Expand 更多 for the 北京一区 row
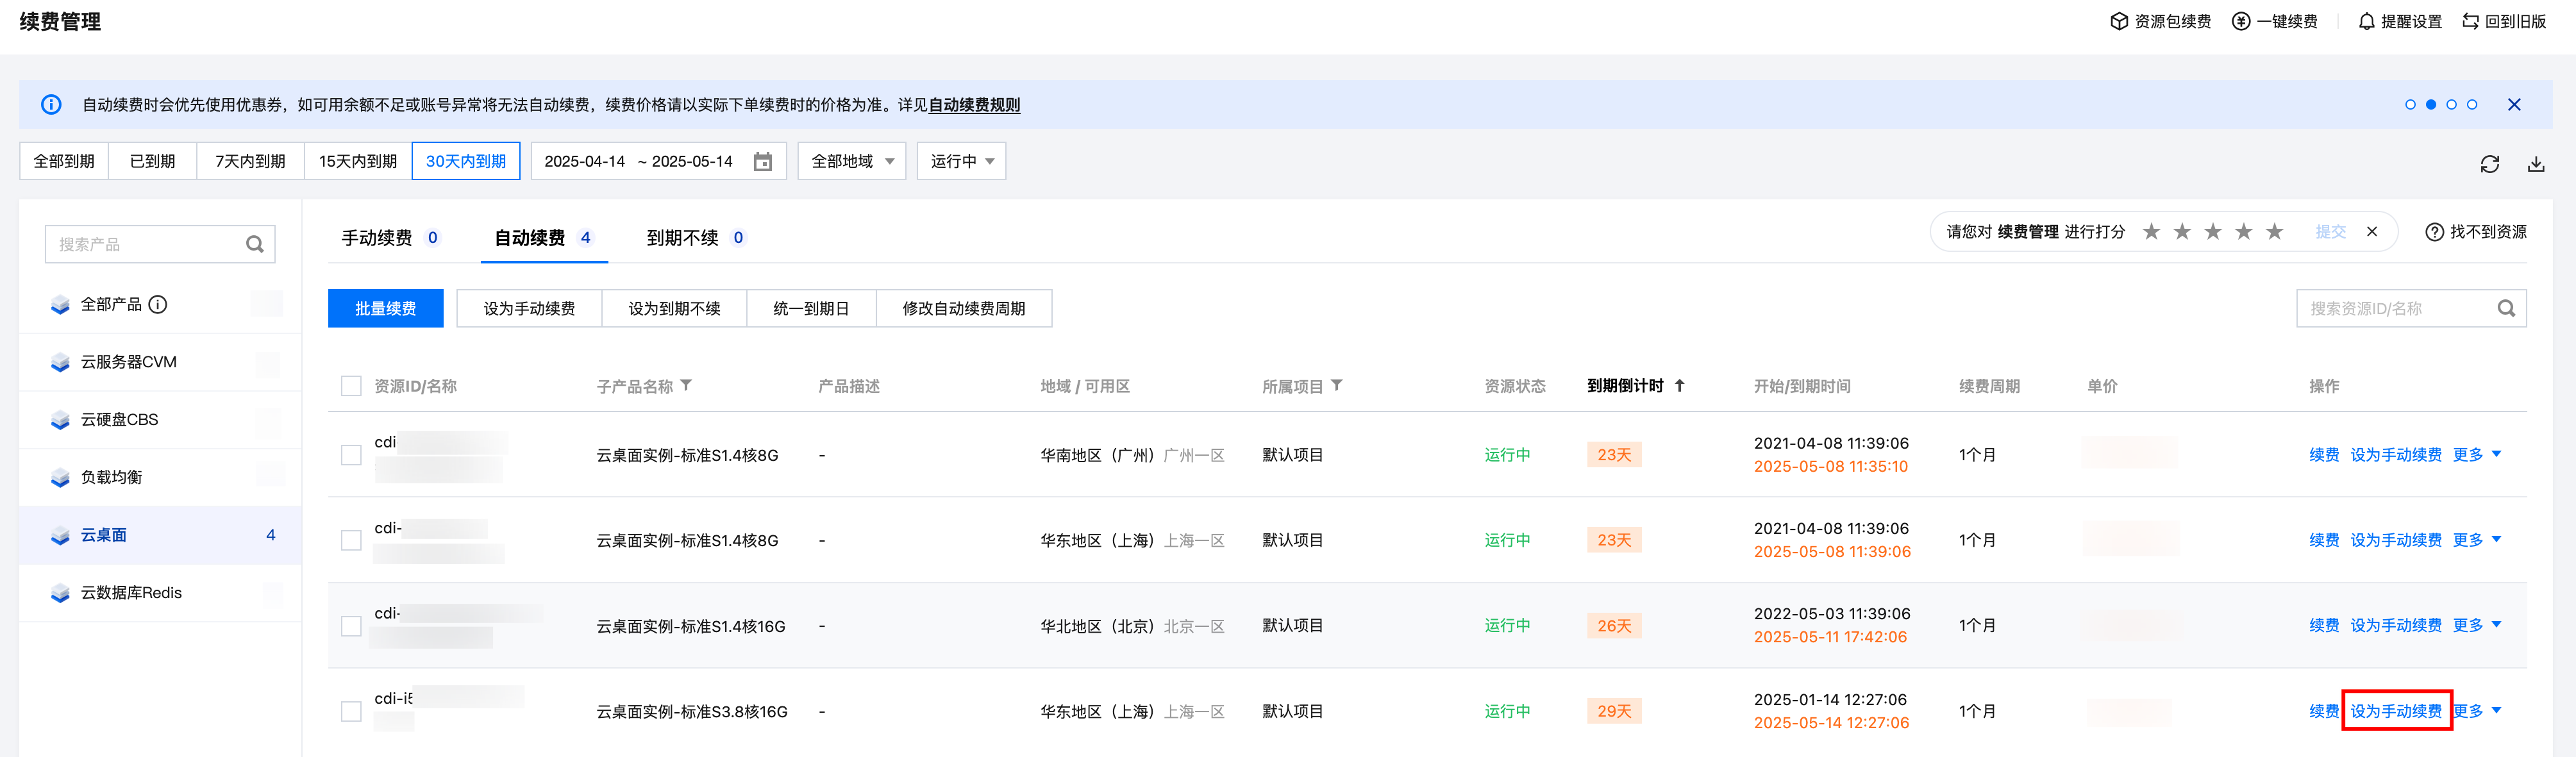Viewport: 2576px width, 757px height. coord(2476,625)
